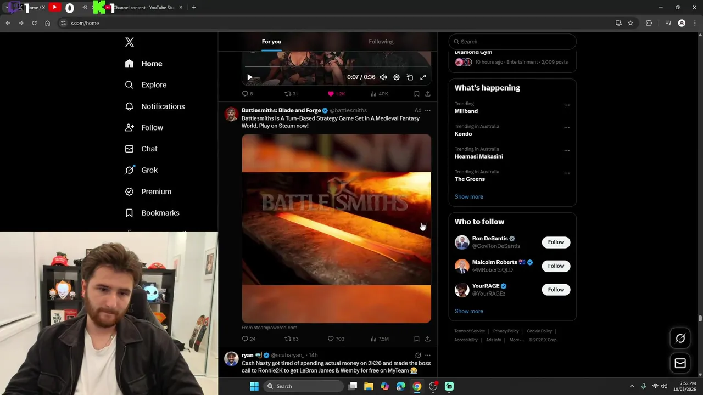Like the Battlesmiths ad with 703 likes

pyautogui.click(x=336, y=339)
